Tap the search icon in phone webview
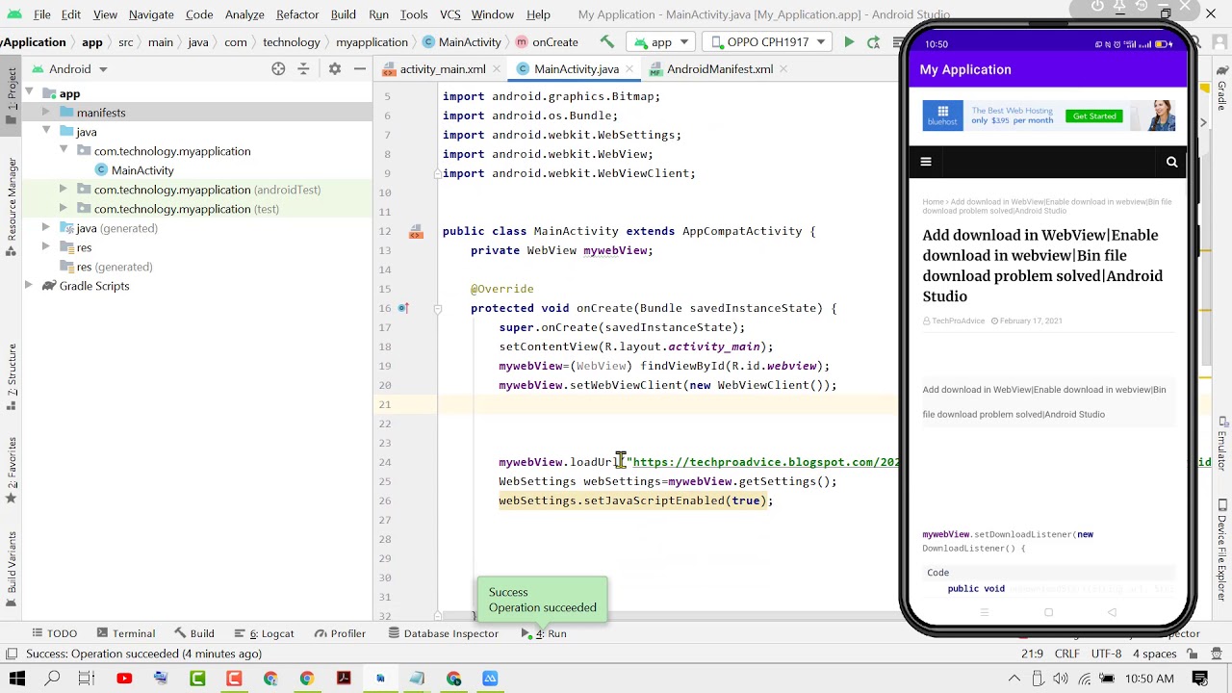The image size is (1232, 693). (1171, 162)
